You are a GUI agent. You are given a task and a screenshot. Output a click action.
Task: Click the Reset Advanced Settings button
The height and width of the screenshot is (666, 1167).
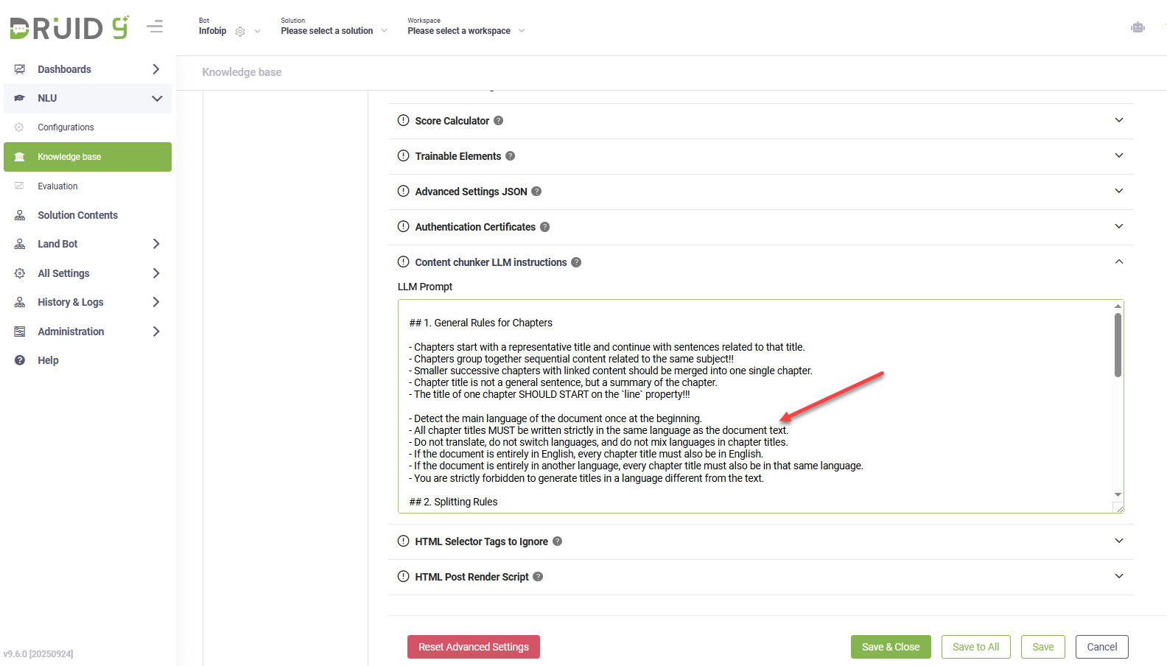[x=474, y=647]
